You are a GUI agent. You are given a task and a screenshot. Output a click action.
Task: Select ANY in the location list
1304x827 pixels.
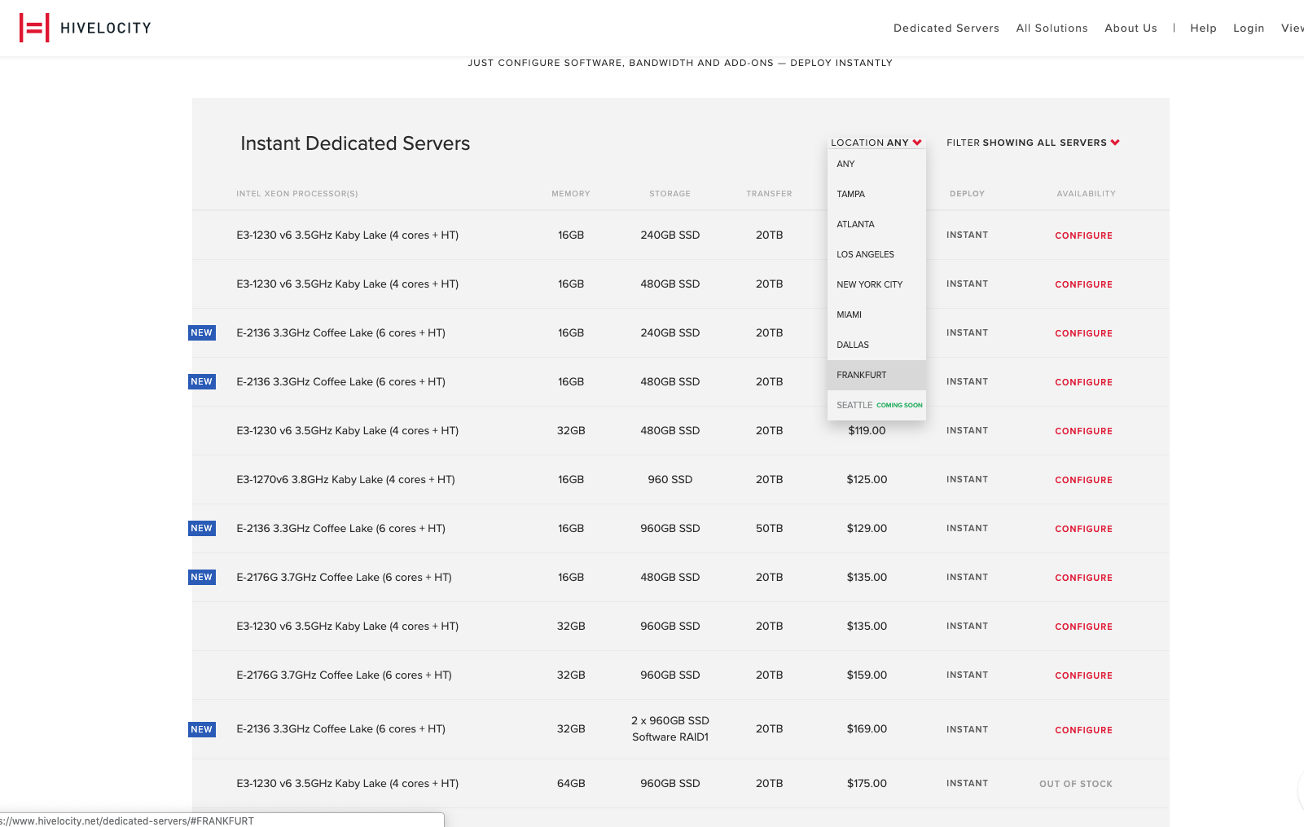876,164
